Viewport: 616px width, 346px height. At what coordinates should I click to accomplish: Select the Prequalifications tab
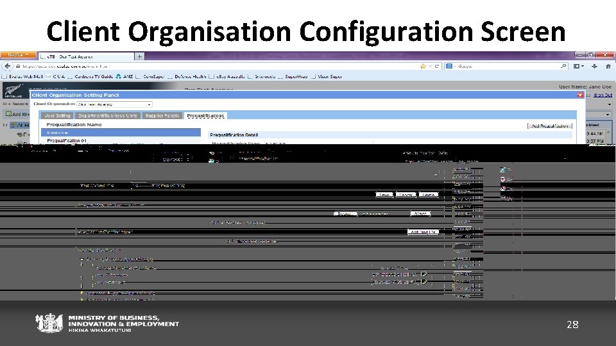[x=205, y=116]
